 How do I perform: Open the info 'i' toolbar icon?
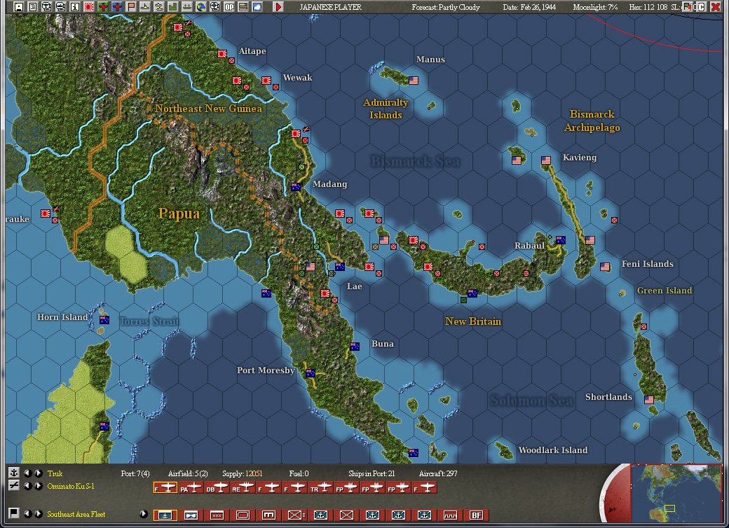coord(74,7)
